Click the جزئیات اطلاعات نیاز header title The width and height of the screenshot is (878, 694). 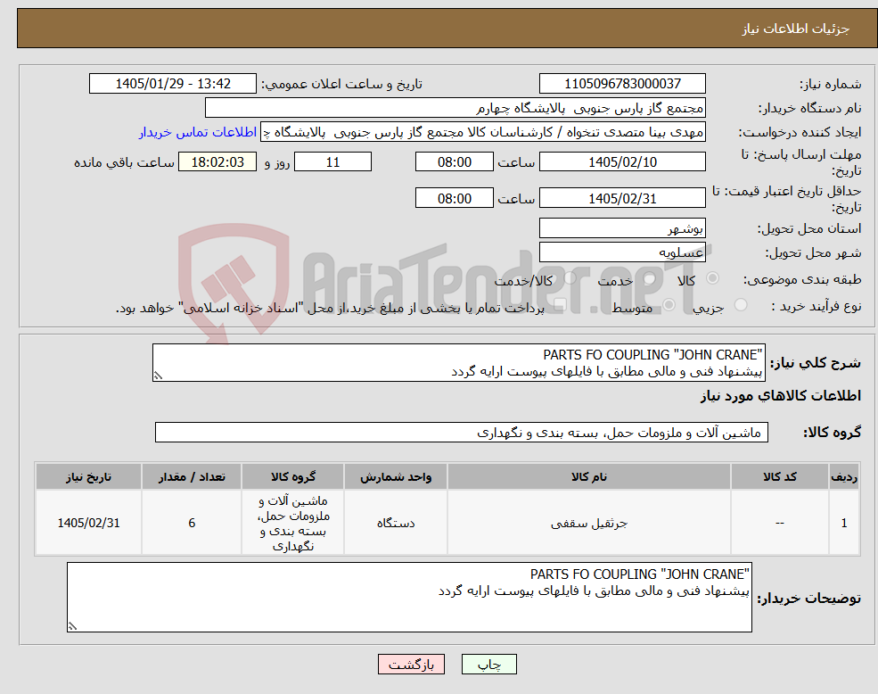[796, 29]
